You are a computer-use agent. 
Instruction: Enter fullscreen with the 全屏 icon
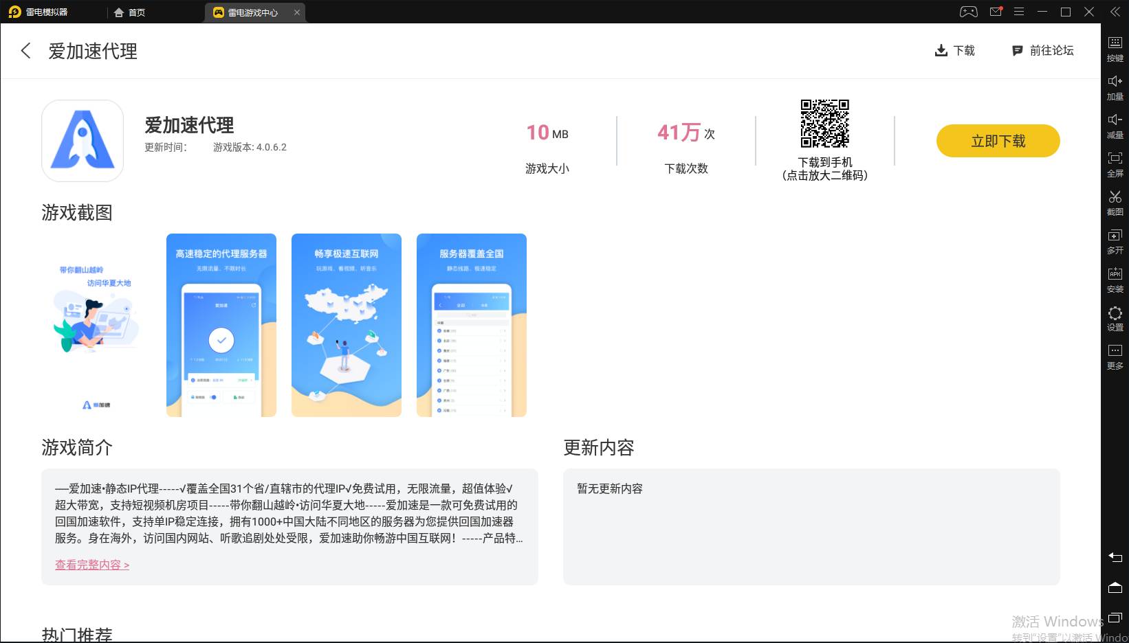click(x=1115, y=163)
